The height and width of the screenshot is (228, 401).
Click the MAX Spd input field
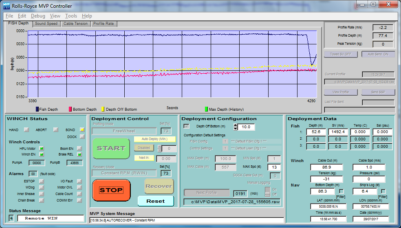274,167
